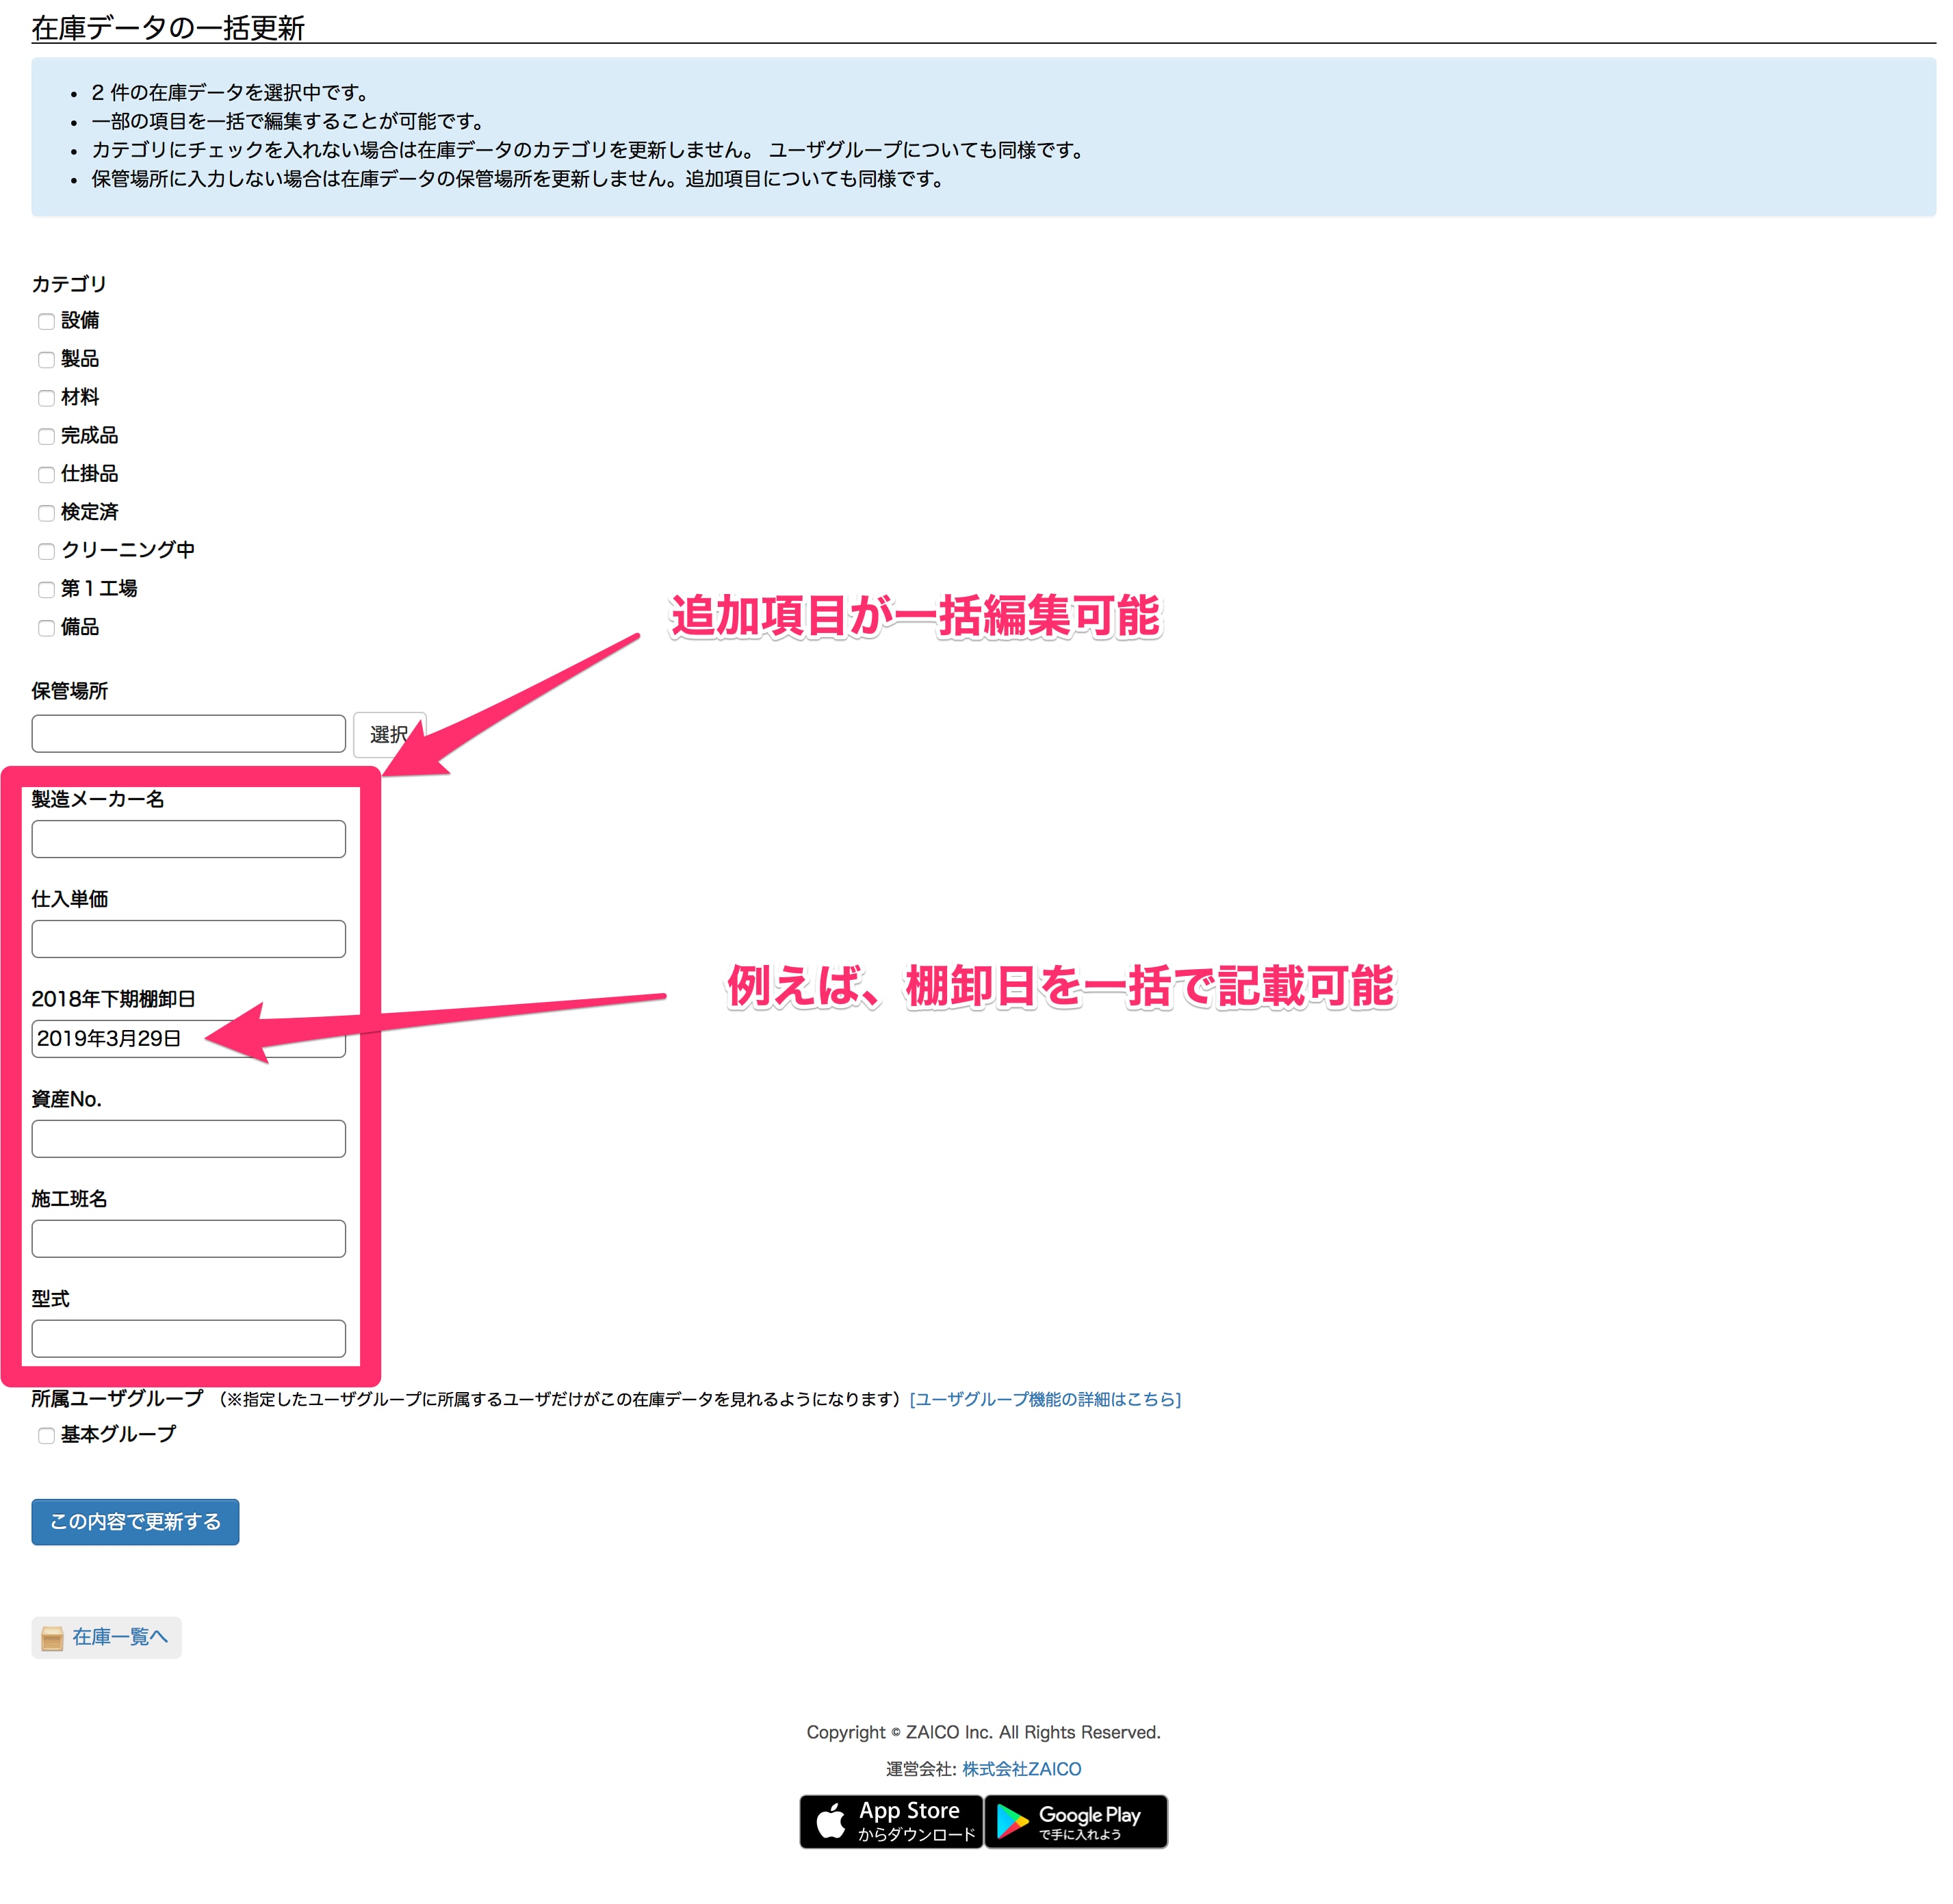Check the 備品 category checkbox

(x=46, y=627)
